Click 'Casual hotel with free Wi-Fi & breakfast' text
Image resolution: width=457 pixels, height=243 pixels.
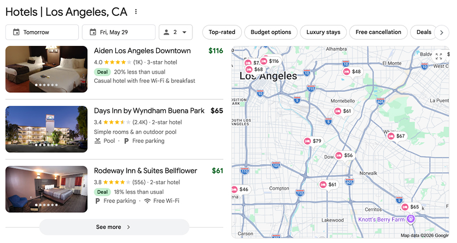[x=145, y=81]
